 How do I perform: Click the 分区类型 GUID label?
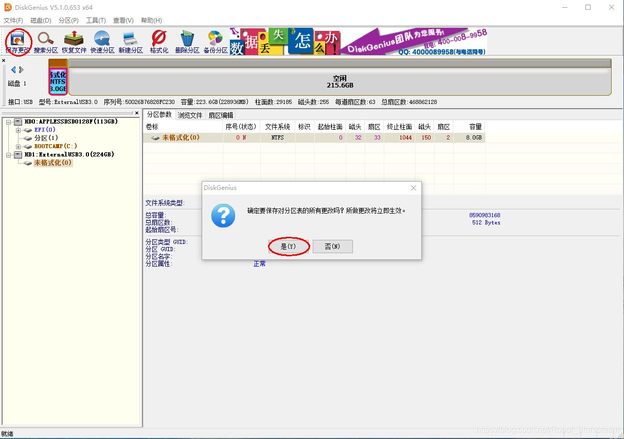click(167, 242)
